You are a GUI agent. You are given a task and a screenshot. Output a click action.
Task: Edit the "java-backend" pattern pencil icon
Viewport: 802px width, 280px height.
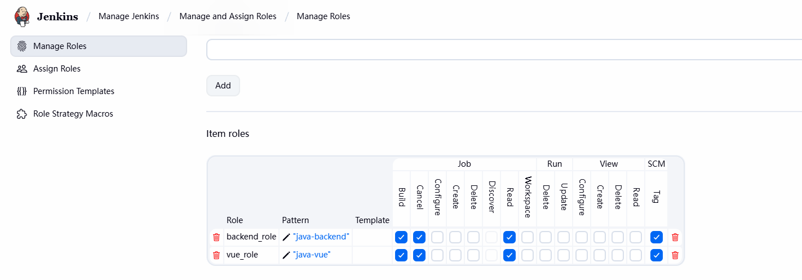(x=286, y=237)
